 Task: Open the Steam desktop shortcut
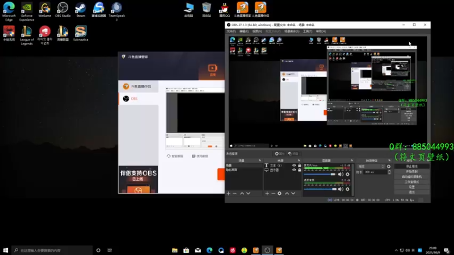tap(81, 10)
